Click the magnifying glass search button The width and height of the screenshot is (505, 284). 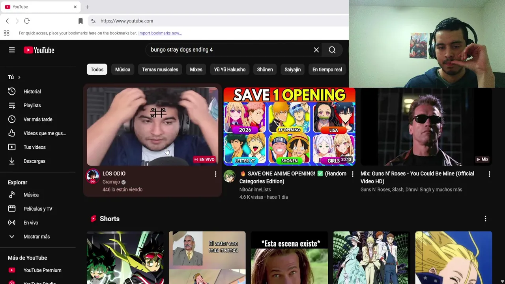pyautogui.click(x=332, y=50)
